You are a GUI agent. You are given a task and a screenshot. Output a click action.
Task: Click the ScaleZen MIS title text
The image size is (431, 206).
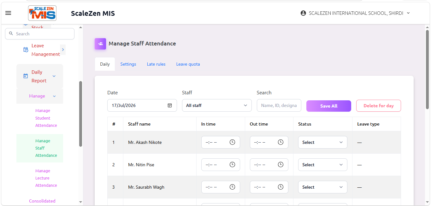(x=93, y=13)
